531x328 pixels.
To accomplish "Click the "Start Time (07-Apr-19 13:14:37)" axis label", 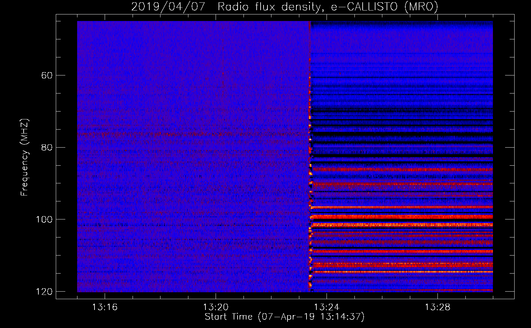I will pos(285,317).
